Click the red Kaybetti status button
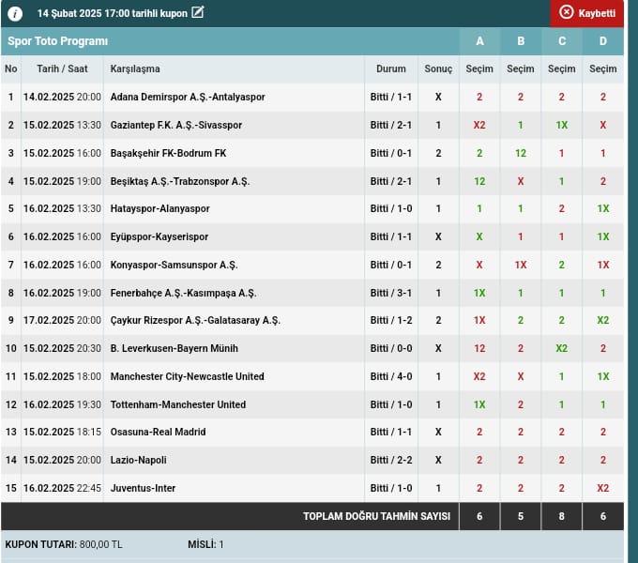Viewport: 638px width, 563px height. [x=587, y=13]
